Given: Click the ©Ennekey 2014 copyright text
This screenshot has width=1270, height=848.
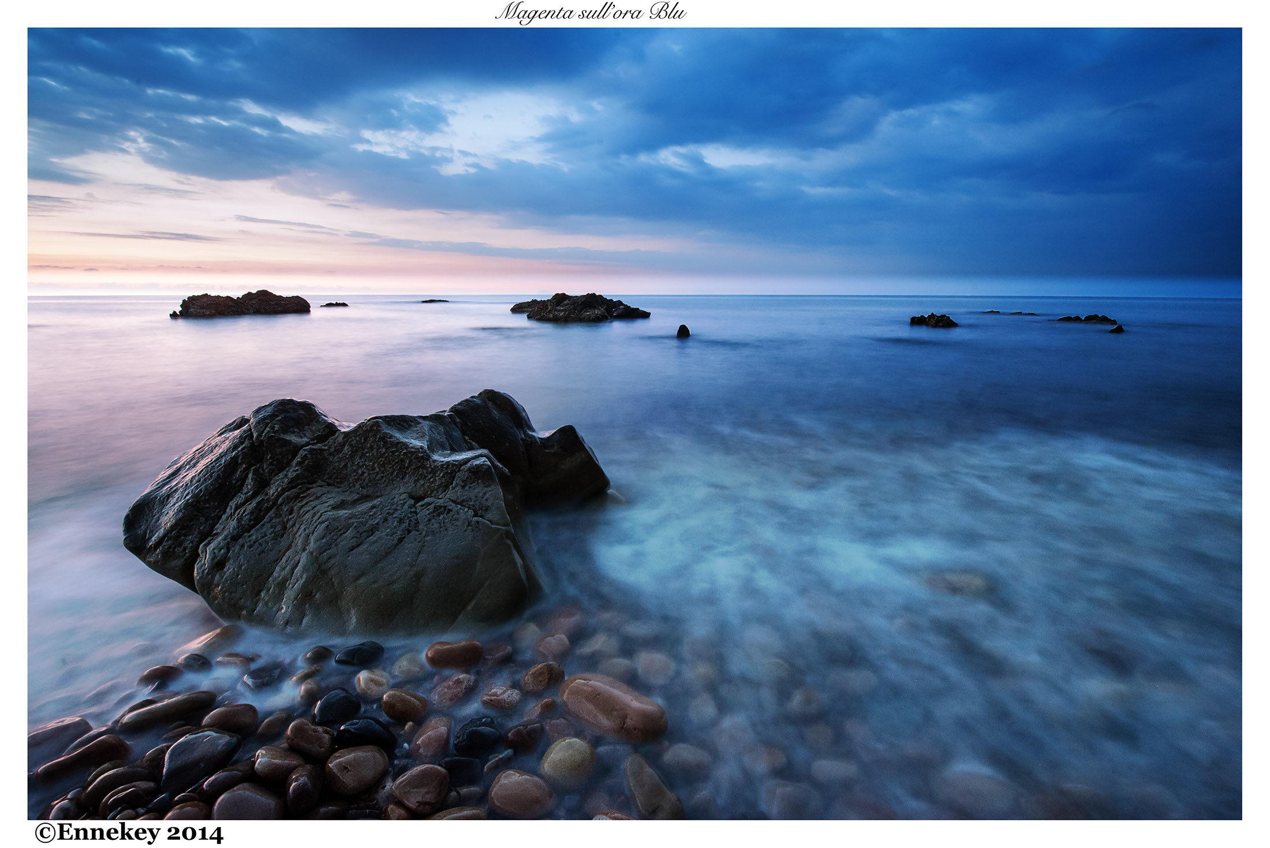Looking at the screenshot, I should [129, 833].
